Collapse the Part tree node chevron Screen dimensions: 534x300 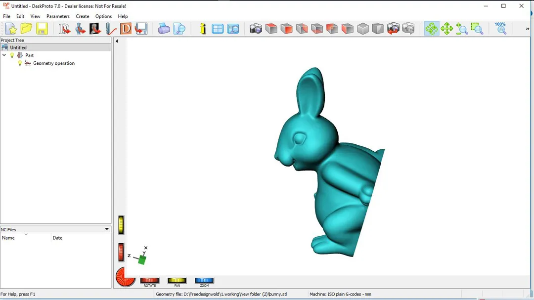click(x=4, y=55)
